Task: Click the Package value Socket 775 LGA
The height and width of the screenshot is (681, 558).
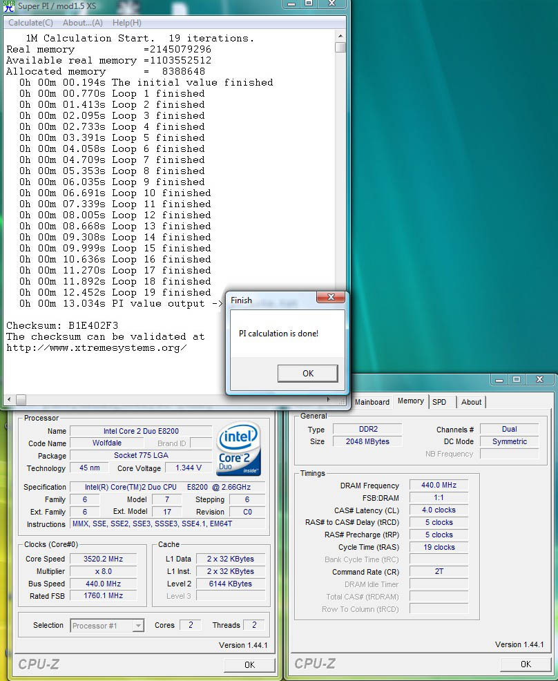Action: pyautogui.click(x=141, y=455)
